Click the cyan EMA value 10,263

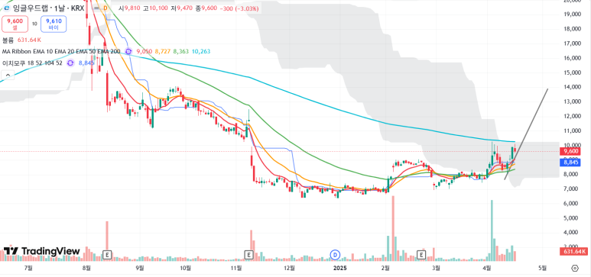(201, 51)
